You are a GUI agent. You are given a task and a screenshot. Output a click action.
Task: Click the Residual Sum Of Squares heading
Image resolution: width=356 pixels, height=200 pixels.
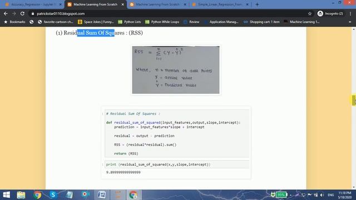point(100,33)
